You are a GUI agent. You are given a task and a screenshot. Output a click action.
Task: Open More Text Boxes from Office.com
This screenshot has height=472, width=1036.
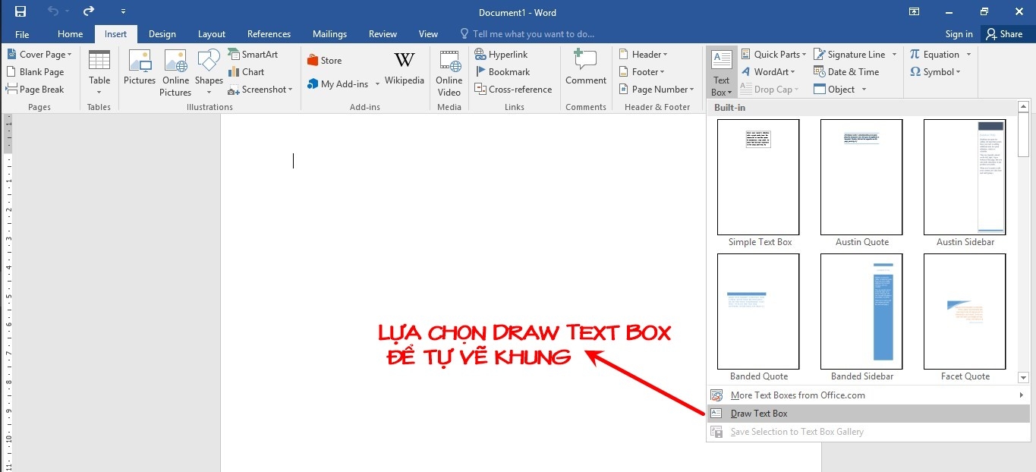[868, 395]
